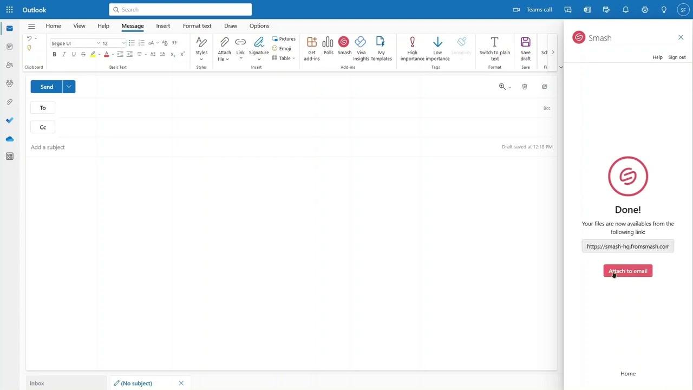Click the Undo icon in the ribbon

(29, 38)
